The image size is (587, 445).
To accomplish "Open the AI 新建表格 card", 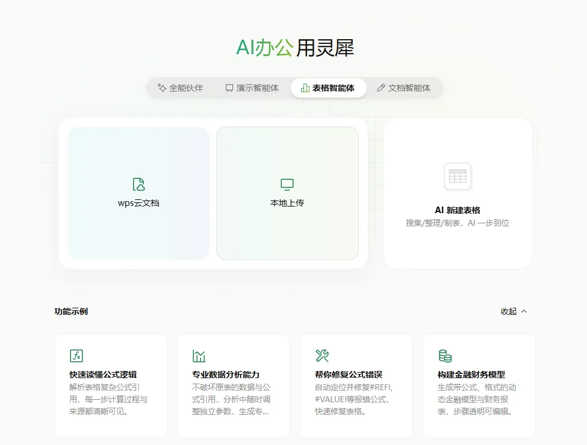I will tap(458, 193).
